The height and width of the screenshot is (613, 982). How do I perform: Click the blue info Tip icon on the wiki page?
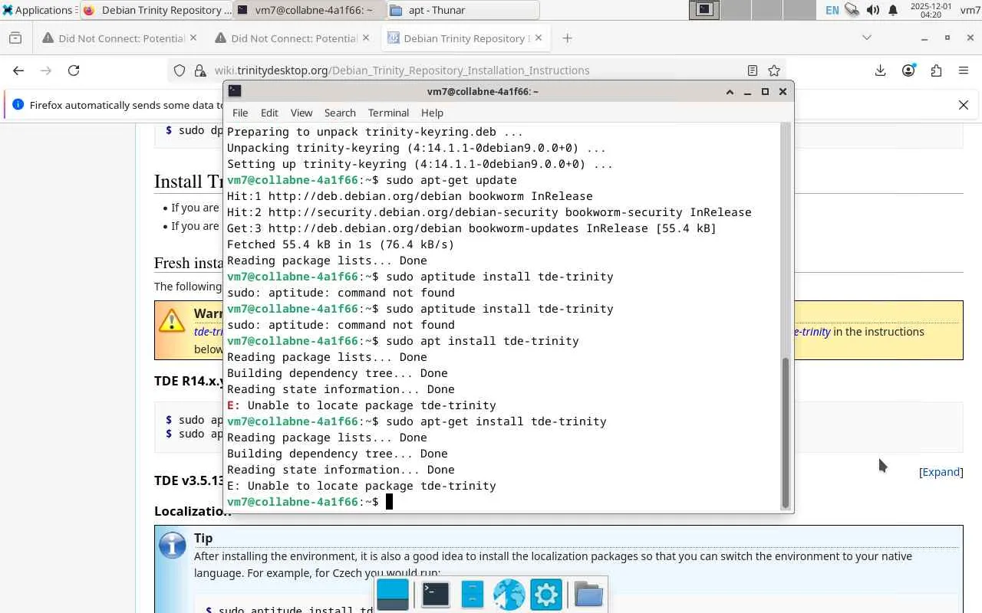coord(173,546)
